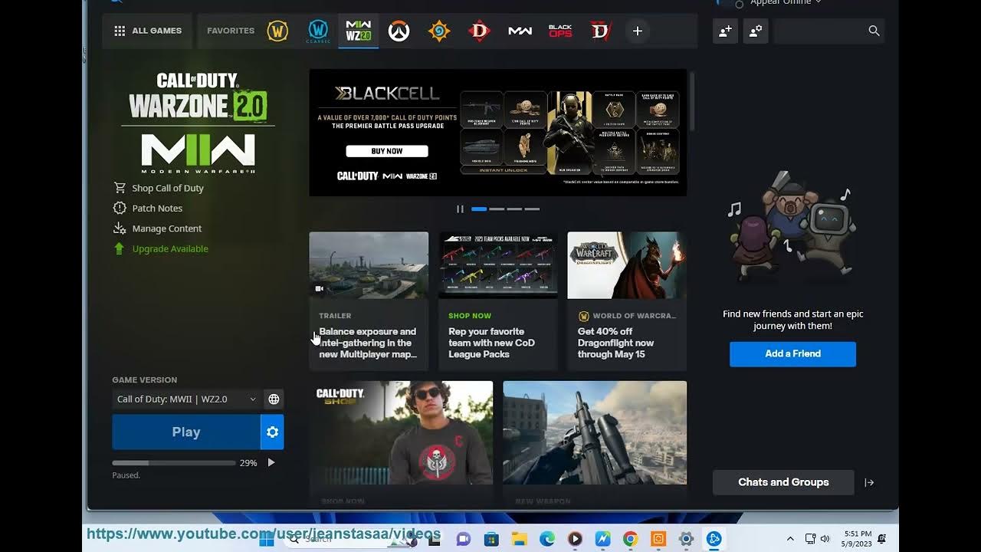Screen dimensions: 981x552
Task: Open the CoD League Packs card
Action: coord(498,301)
